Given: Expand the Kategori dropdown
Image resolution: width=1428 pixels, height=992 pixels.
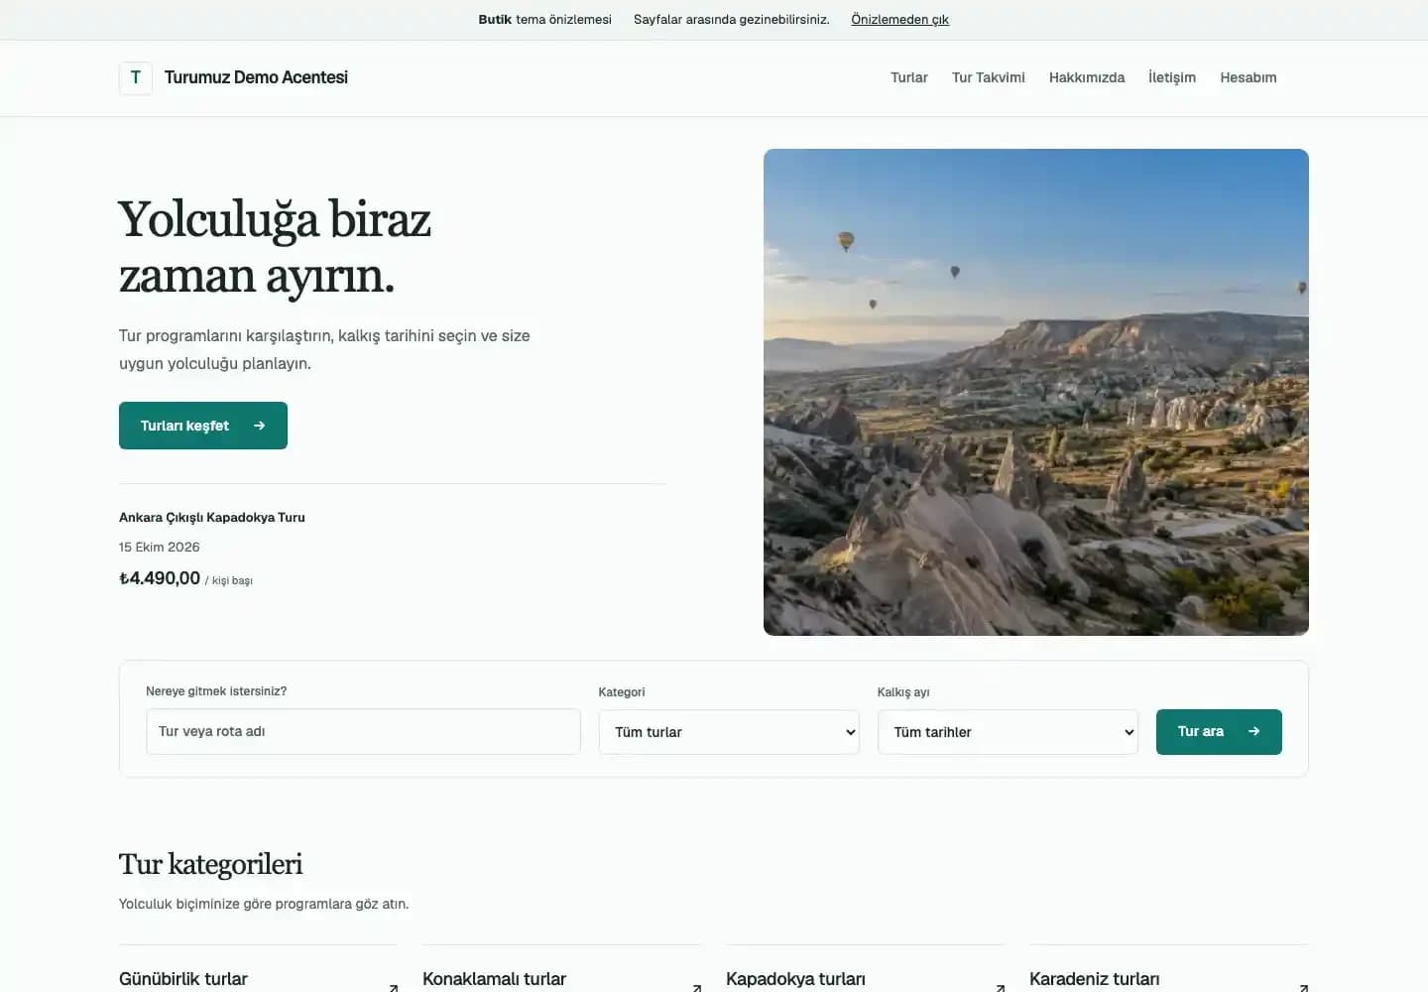Looking at the screenshot, I should point(729,732).
